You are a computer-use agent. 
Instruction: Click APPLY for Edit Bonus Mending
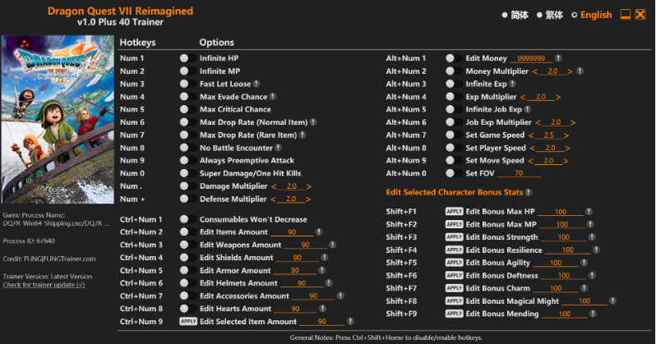tap(455, 314)
